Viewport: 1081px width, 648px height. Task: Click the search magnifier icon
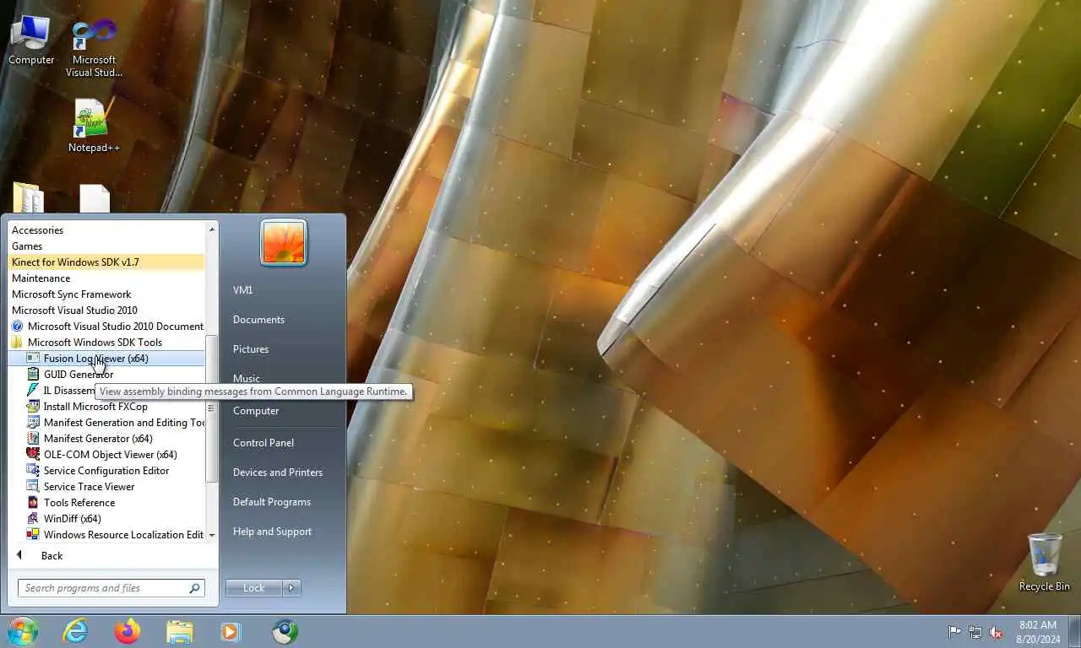click(x=194, y=588)
